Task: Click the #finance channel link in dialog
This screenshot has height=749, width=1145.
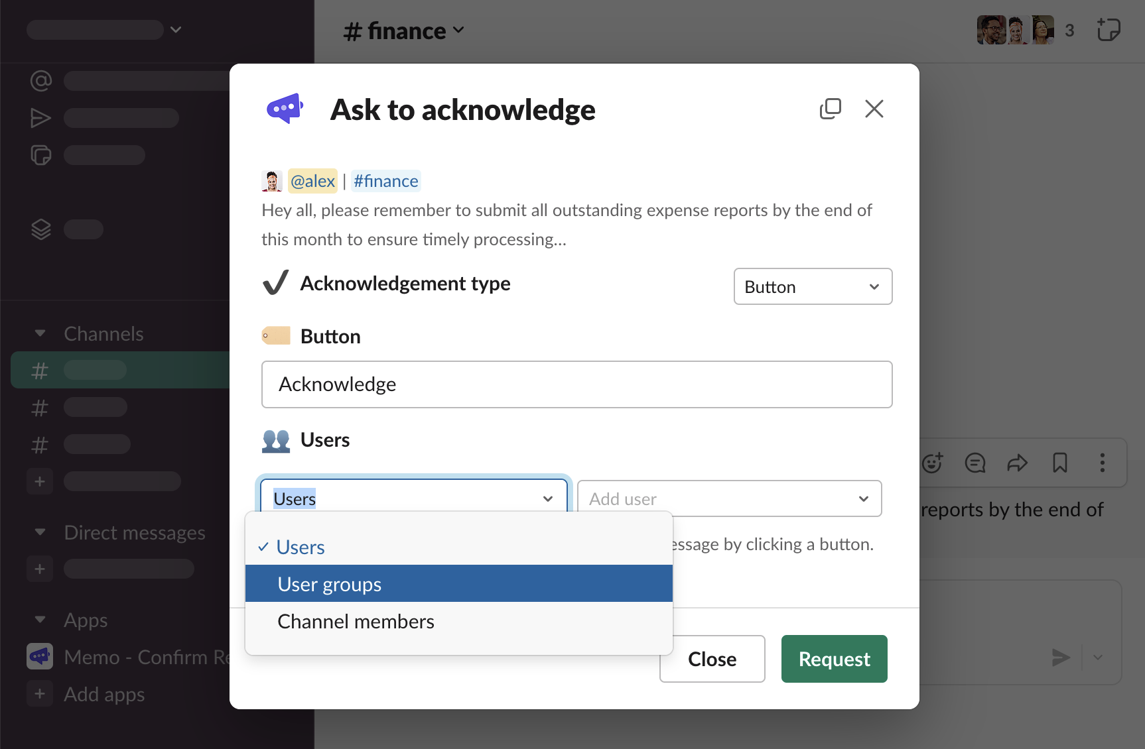Action: [x=385, y=181]
